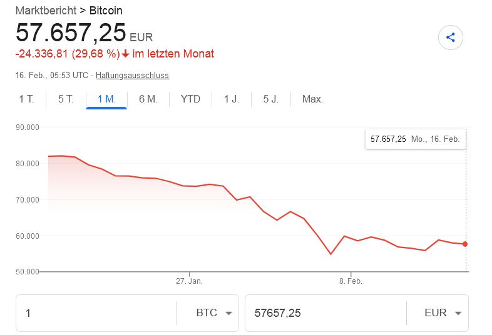Click the 27. Jan. axis date label
492x335 pixels.
[x=189, y=281]
